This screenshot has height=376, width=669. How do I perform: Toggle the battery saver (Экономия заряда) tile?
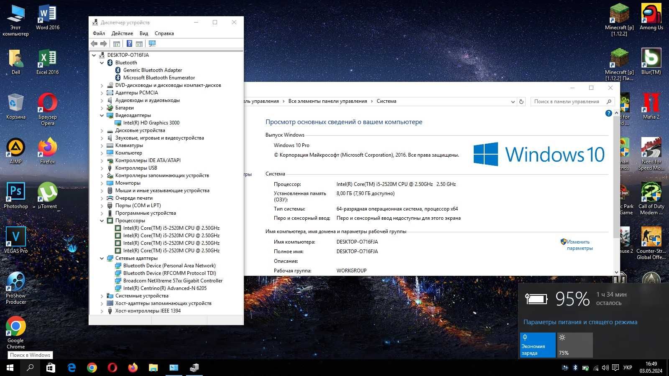(x=538, y=345)
